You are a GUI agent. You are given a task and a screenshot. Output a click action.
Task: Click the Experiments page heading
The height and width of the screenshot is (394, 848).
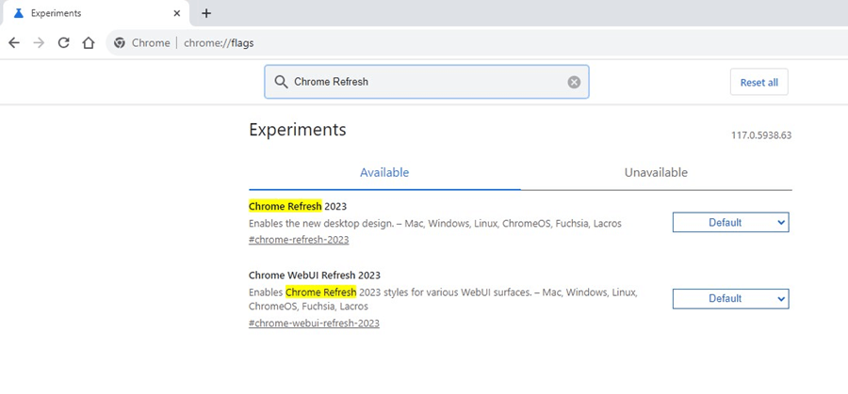pos(298,130)
